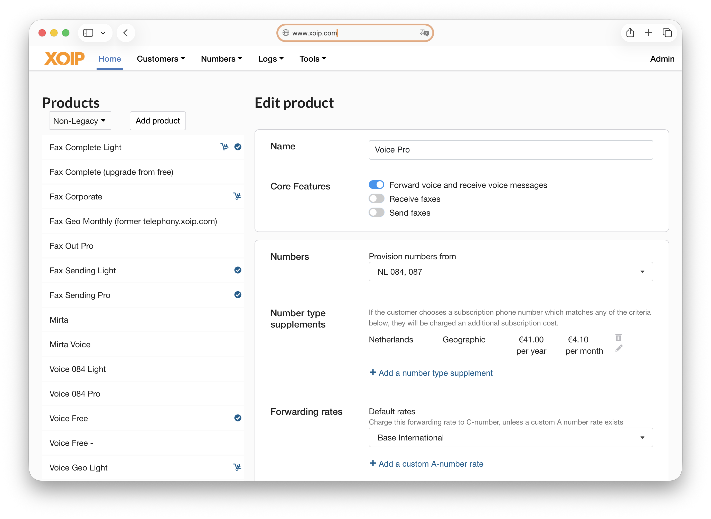Select the Mirta product
Screen dimensions: 711x519
pyautogui.click(x=143, y=320)
